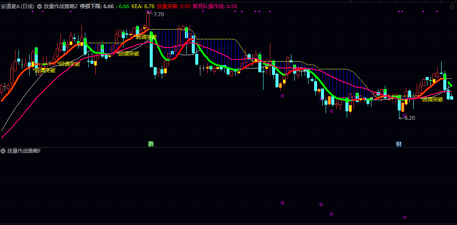Click the blue 财 event marker
457x225 pixels.
tap(399, 144)
